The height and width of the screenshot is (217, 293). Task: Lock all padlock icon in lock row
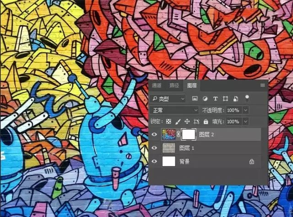coord(206,121)
